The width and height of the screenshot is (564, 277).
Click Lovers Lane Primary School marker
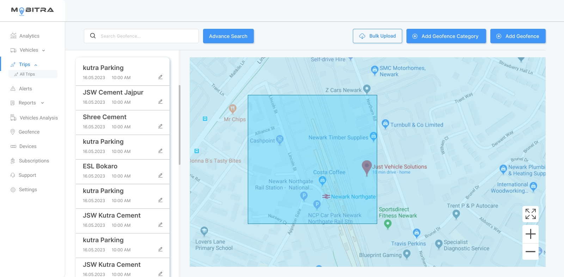click(204, 231)
